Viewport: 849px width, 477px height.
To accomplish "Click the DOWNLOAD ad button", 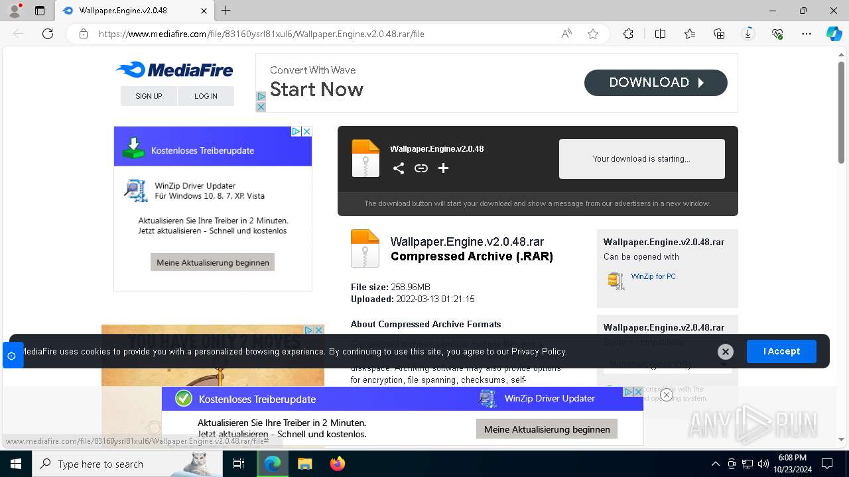I will pos(655,83).
